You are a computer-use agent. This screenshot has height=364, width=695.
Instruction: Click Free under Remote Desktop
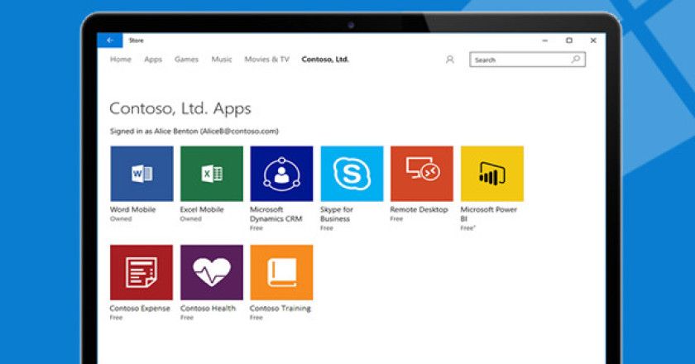tap(396, 219)
